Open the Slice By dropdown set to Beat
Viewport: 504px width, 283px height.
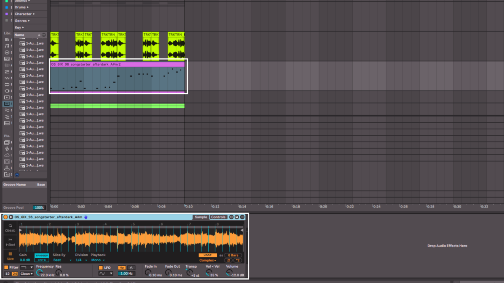click(62, 260)
